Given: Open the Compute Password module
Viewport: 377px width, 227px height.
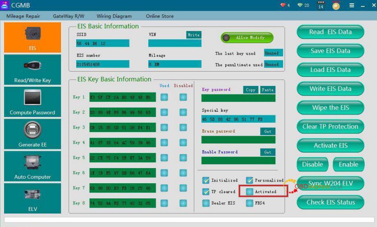Looking at the screenshot, I should [x=32, y=102].
